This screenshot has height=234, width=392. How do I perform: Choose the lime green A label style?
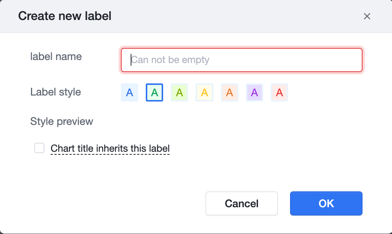click(x=179, y=92)
